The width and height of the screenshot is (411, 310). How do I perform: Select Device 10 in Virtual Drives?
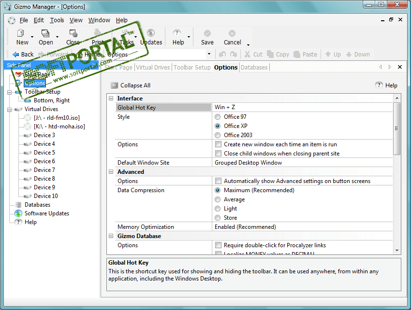pos(45,196)
